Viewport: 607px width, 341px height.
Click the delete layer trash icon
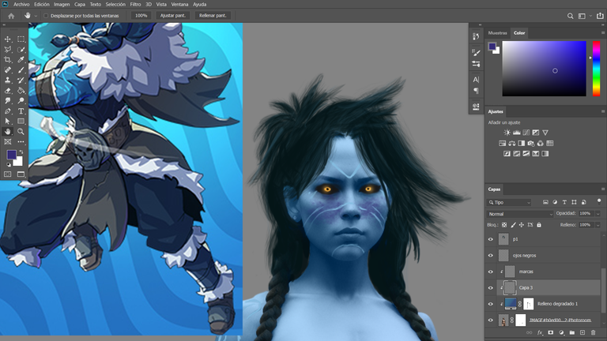(593, 332)
